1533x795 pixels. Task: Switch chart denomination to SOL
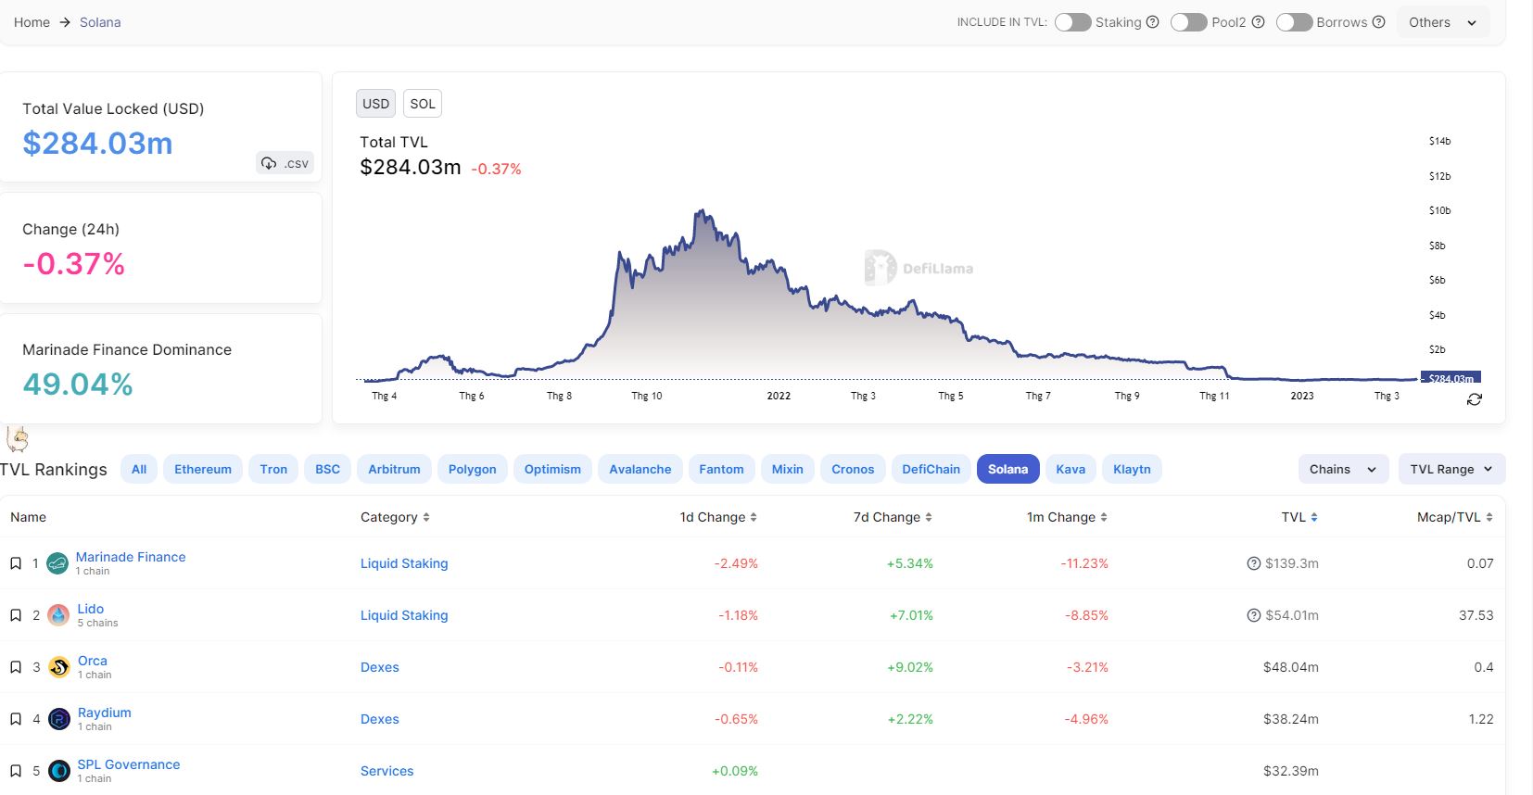pyautogui.click(x=423, y=104)
